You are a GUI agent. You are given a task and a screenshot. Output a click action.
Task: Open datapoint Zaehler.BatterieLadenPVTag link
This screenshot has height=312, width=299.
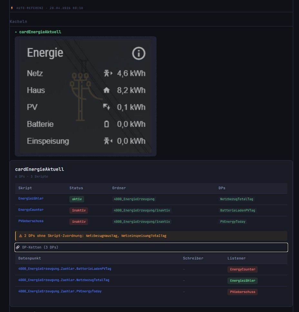[x=65, y=268]
